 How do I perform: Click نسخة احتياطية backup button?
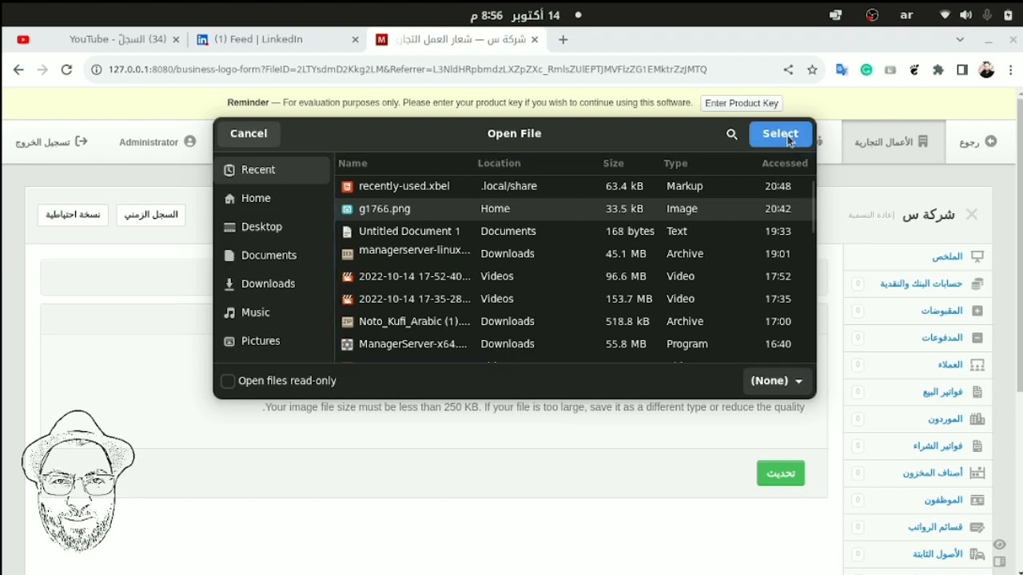[x=73, y=215]
